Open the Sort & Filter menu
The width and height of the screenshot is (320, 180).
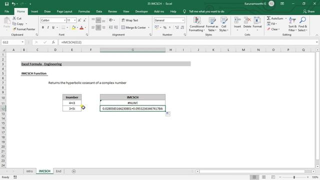tap(292, 24)
